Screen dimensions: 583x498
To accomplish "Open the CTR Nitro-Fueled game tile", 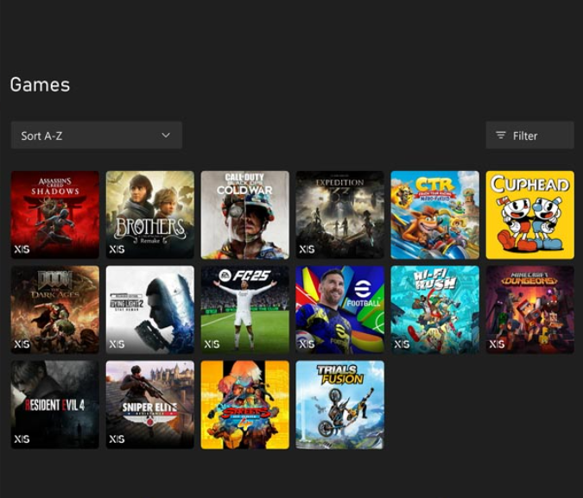I will (x=435, y=215).
